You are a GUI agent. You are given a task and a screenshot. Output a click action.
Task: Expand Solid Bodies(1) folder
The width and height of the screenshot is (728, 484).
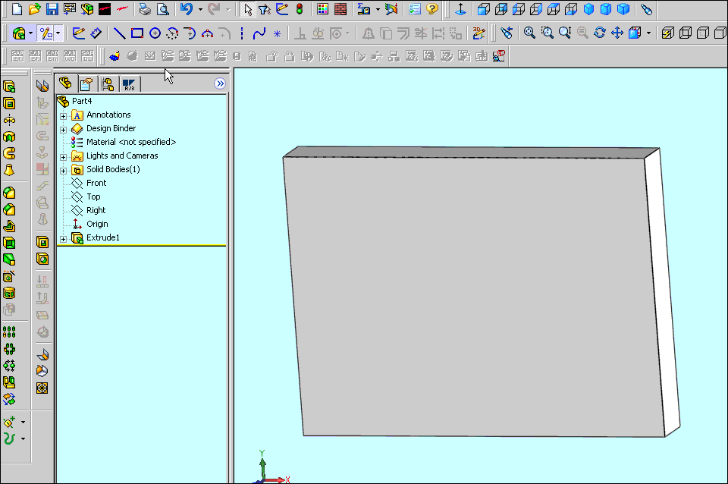click(63, 171)
